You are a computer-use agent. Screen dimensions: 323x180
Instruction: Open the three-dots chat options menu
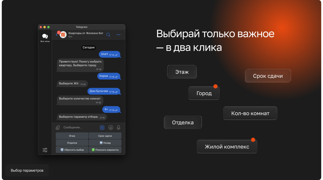118,35
